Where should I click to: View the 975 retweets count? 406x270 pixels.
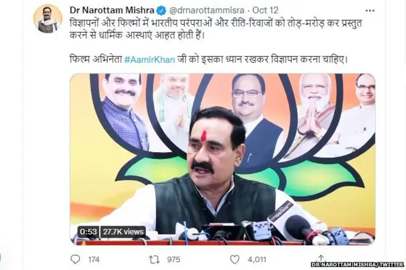[x=173, y=259]
